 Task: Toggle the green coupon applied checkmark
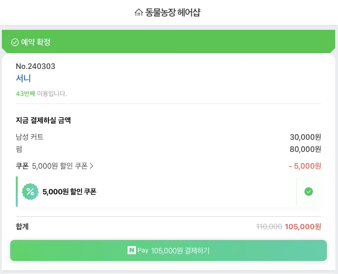(x=308, y=191)
